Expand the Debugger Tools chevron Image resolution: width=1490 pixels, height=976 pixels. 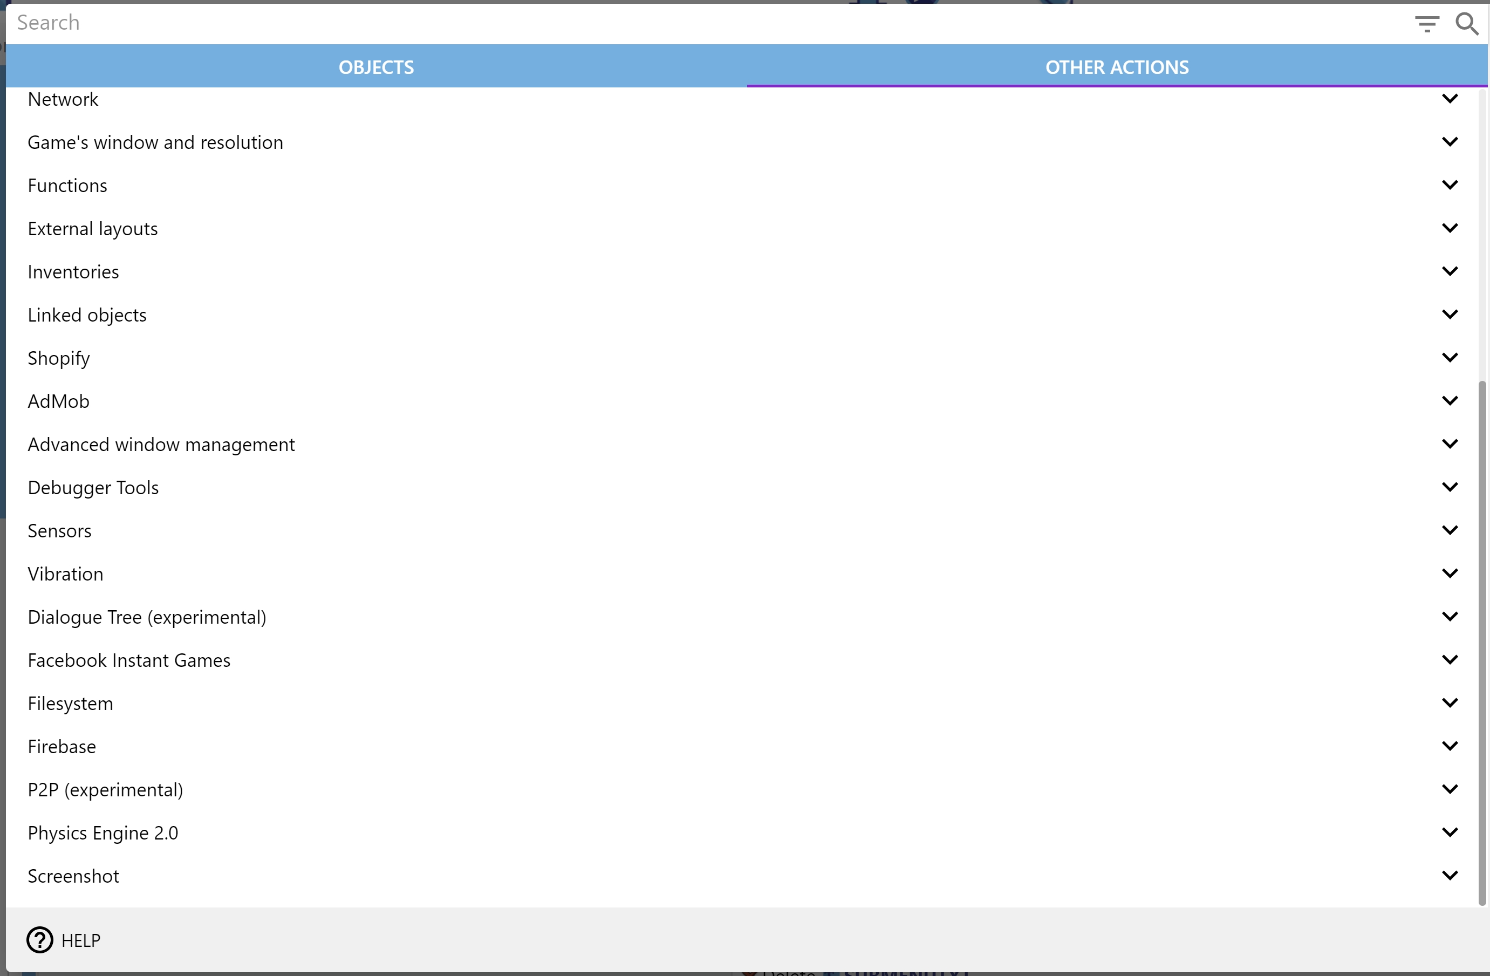pos(1450,487)
